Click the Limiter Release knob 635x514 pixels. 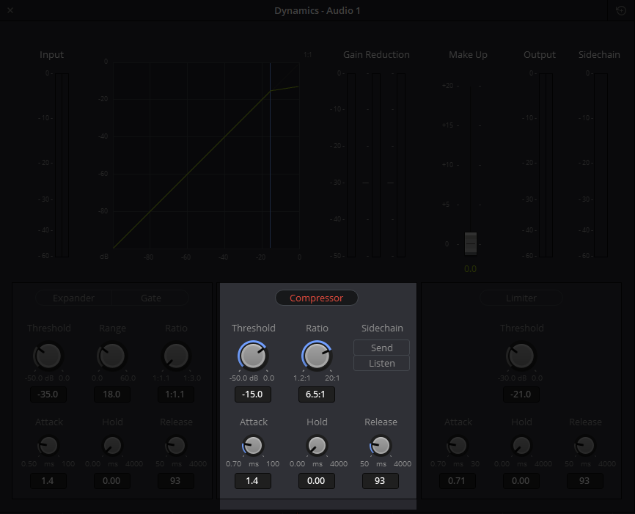point(585,446)
